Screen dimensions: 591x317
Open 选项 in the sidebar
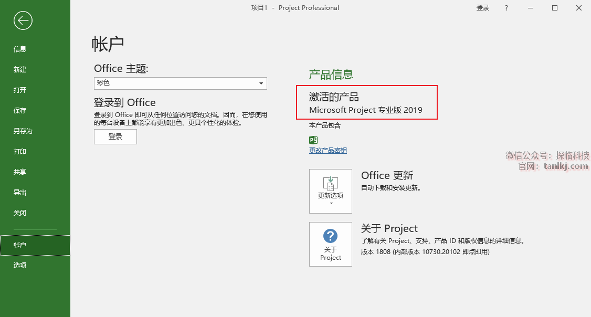pos(20,266)
